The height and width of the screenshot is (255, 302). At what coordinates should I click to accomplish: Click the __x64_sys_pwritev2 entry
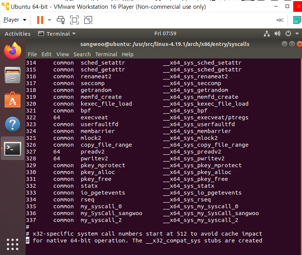pos(193,158)
